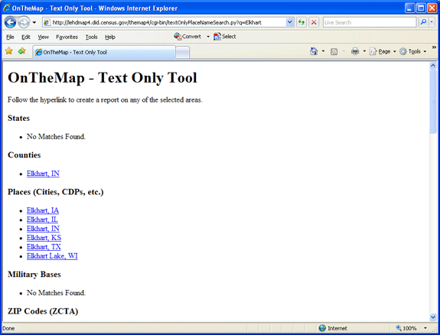Click the Add to Favorites icon
The height and width of the screenshot is (335, 440).
21,51
